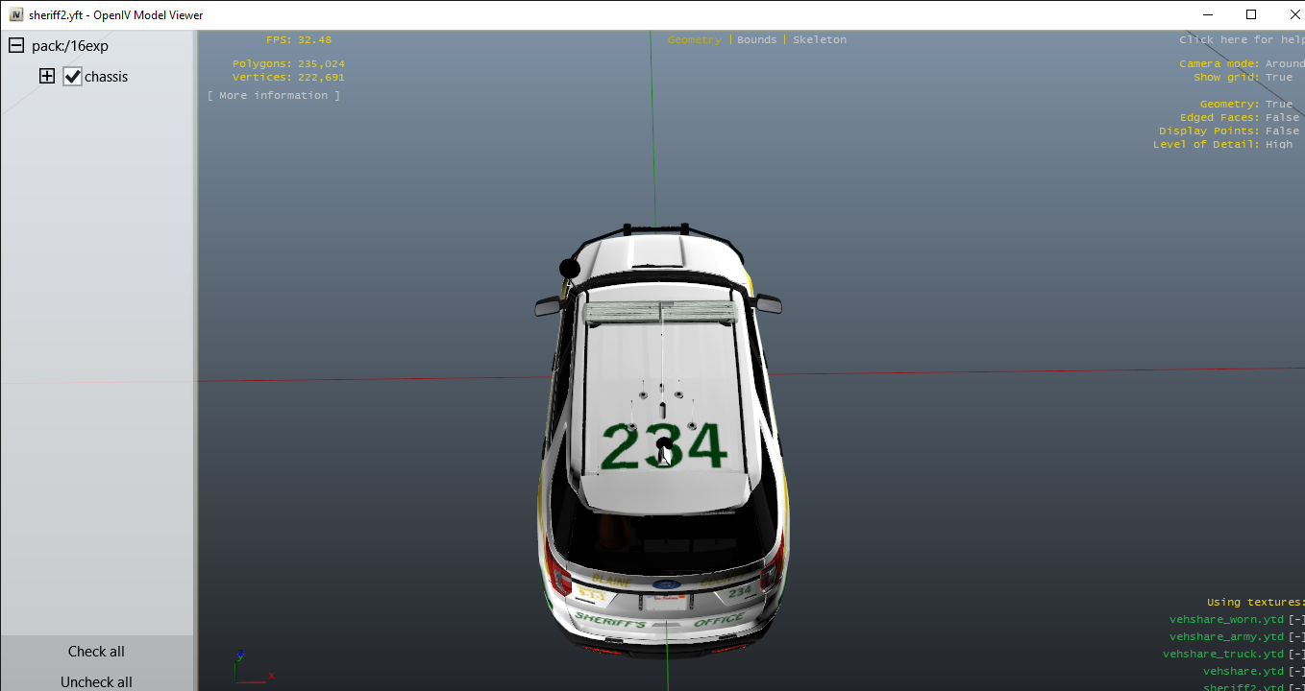Change Level of Detail High setting
The width and height of the screenshot is (1305, 691).
click(1278, 145)
